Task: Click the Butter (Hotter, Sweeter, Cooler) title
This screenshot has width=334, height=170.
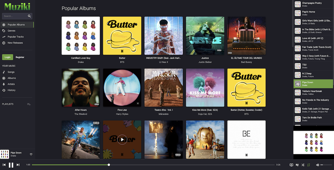Action: coord(246,110)
